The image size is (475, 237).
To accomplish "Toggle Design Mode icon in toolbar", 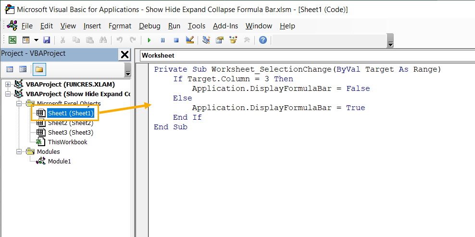I will 189,40.
